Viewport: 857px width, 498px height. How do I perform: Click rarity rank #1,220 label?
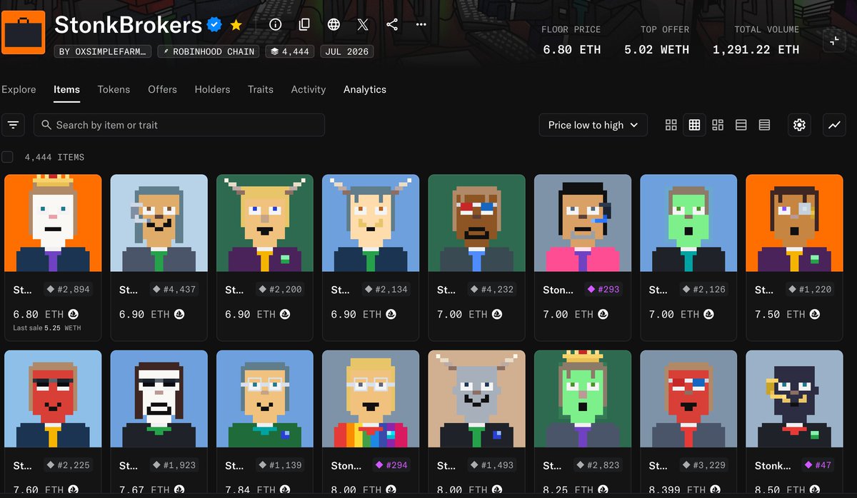click(808, 290)
